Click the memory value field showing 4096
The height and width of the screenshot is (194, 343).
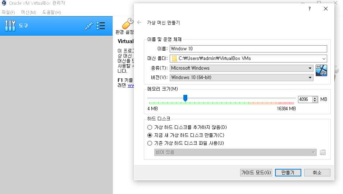coord(306,100)
